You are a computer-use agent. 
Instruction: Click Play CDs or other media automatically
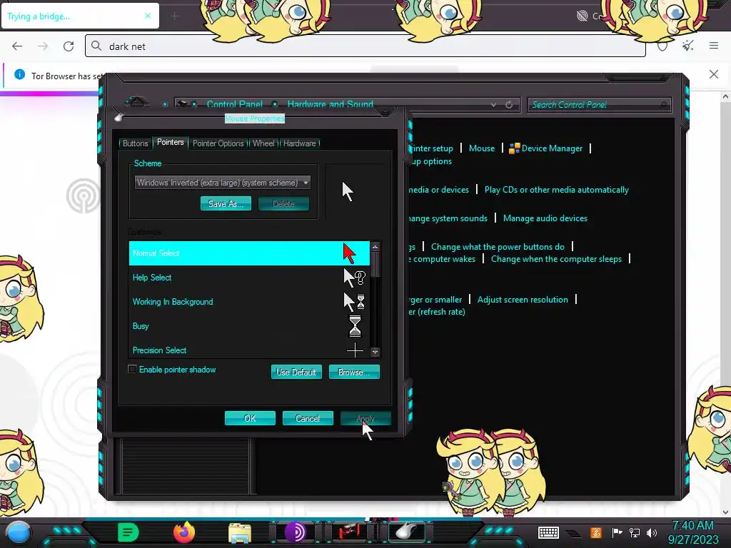(556, 190)
